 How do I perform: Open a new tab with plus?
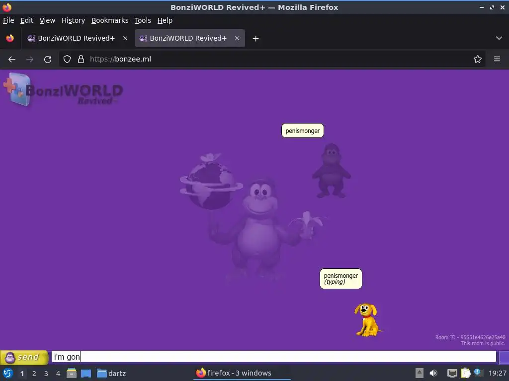point(255,39)
